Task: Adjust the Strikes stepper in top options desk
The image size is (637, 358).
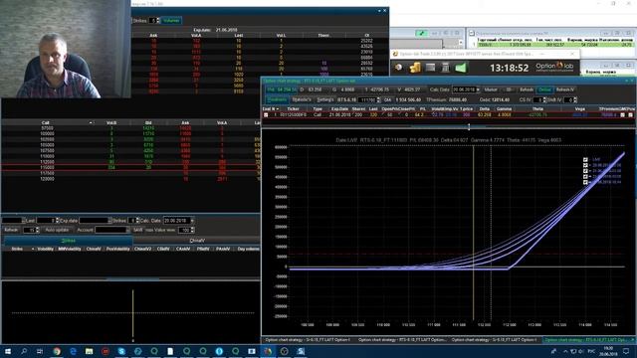Action: 157,20
